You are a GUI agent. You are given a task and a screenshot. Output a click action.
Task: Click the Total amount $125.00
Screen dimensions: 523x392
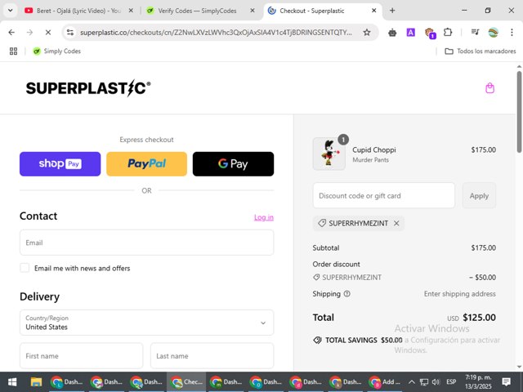pos(479,318)
